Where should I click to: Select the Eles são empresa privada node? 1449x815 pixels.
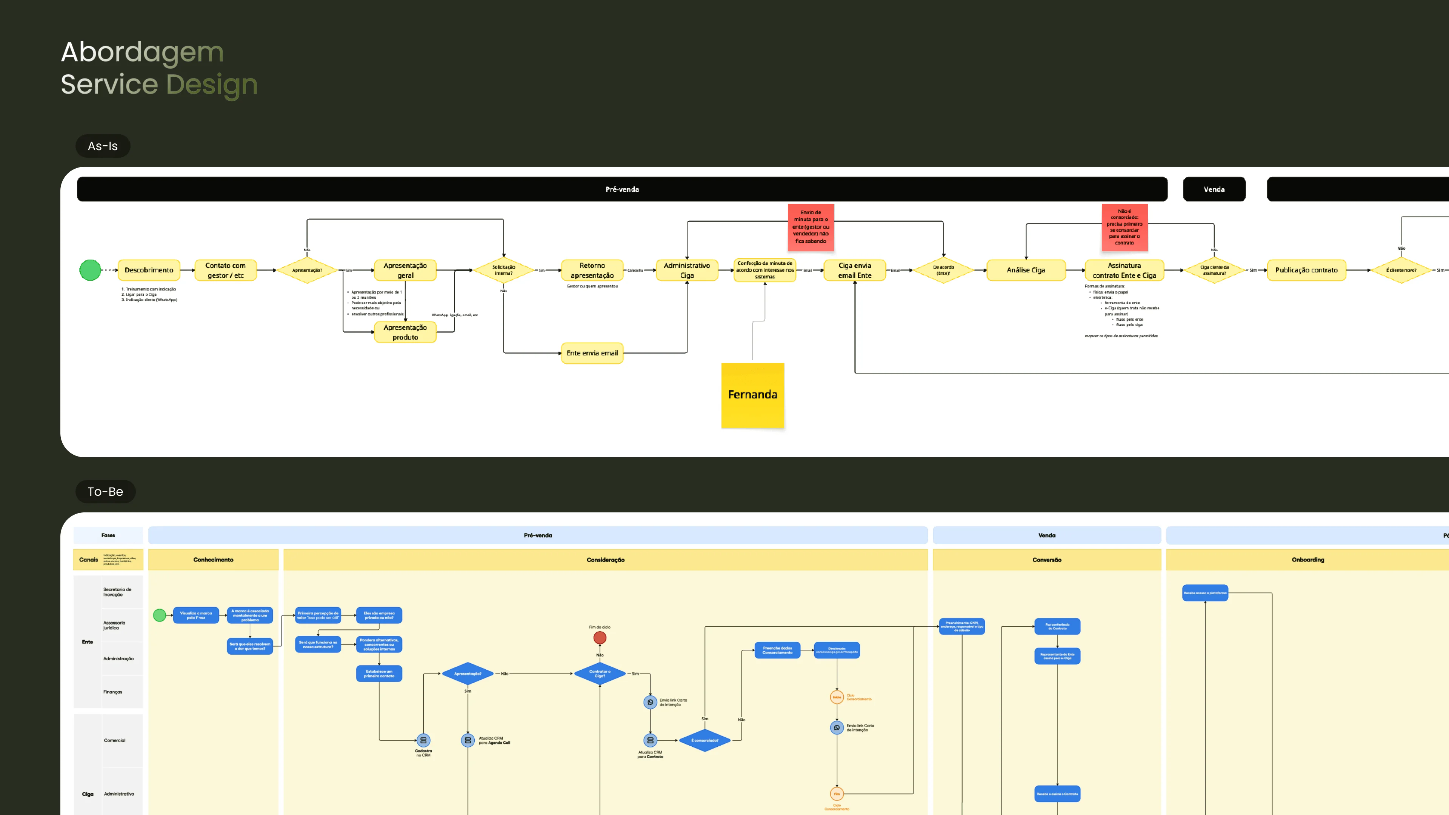(379, 615)
